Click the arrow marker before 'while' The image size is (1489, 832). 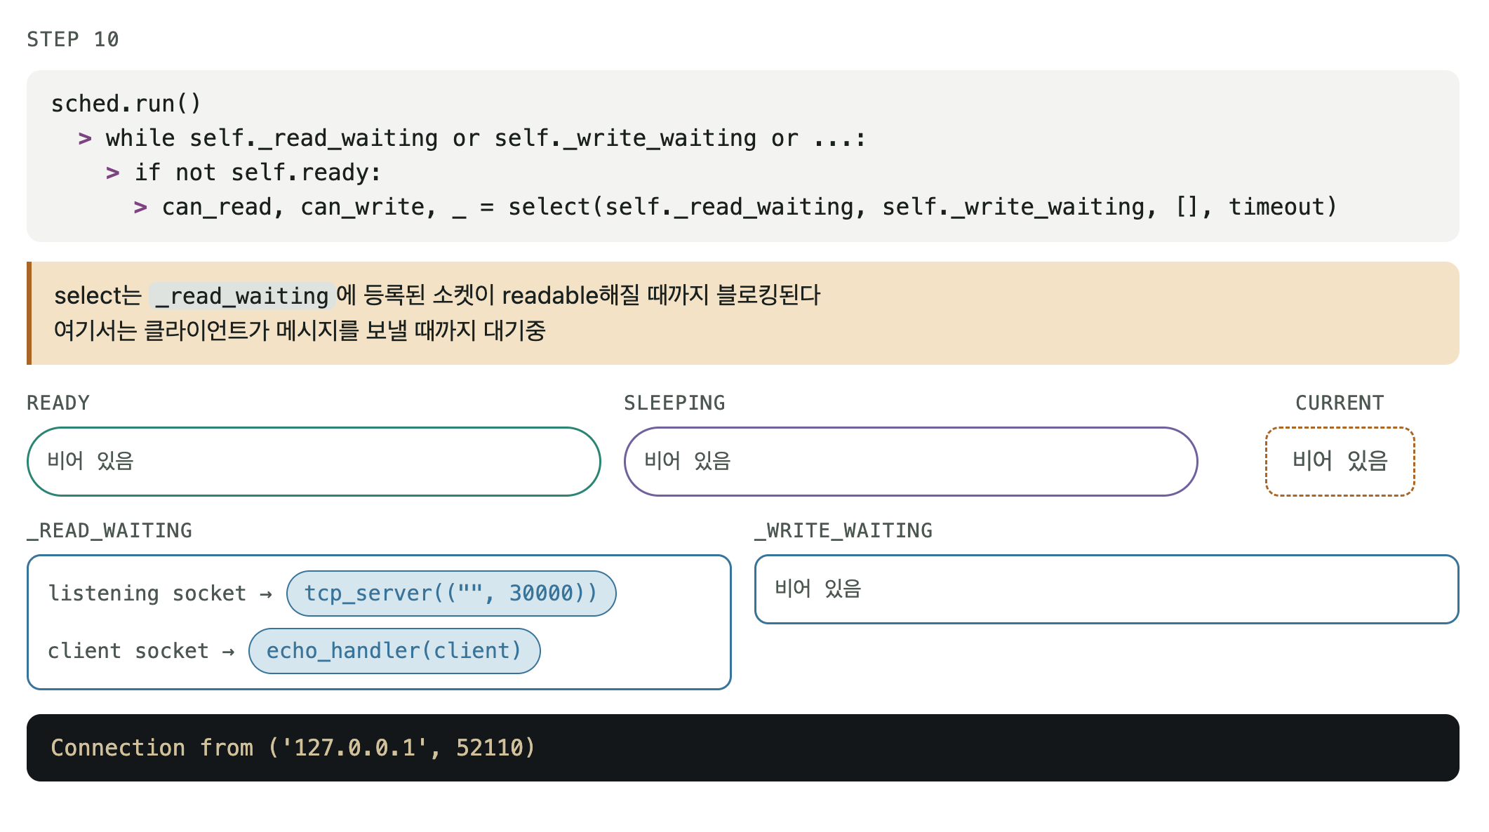(x=85, y=139)
